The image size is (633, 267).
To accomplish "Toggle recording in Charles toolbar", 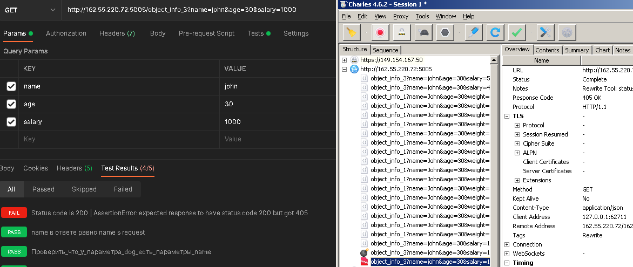I will (380, 33).
